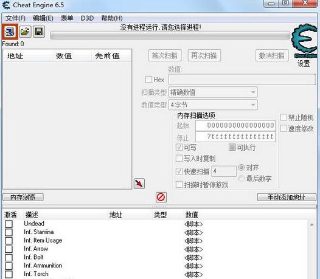
Task: Open the D3D menu
Action: coord(87,18)
